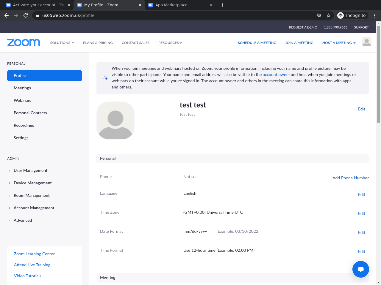Select Recordings in the Personal sidebar

pos(24,125)
